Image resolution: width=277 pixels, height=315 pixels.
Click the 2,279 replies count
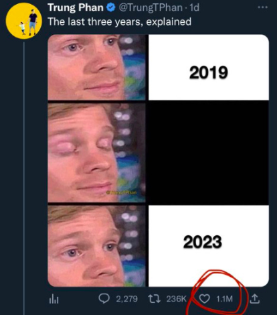[126, 299]
